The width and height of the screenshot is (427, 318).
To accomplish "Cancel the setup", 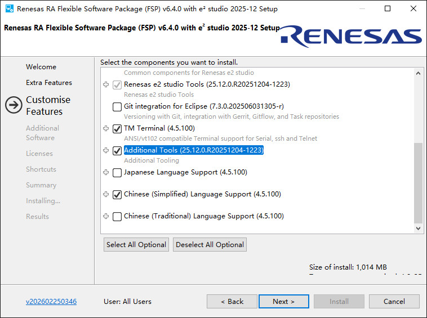I will click(x=394, y=302).
